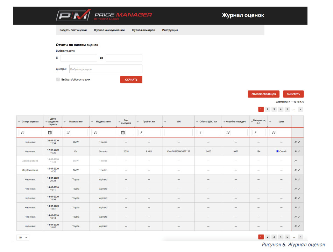333x252 pixels.
Task: Open Журнал коммуникации menu item
Action: click(x=109, y=30)
